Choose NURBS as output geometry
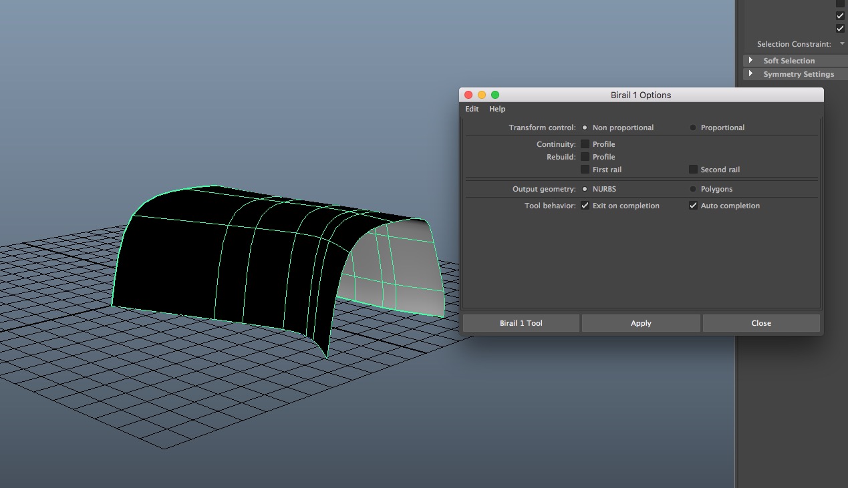This screenshot has width=848, height=488. coord(585,189)
